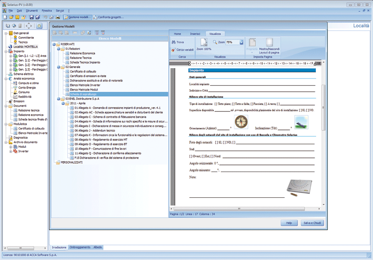This screenshot has height=260, width=373.
Task: Open Confronta progetti toolbar button
Action: point(109,17)
